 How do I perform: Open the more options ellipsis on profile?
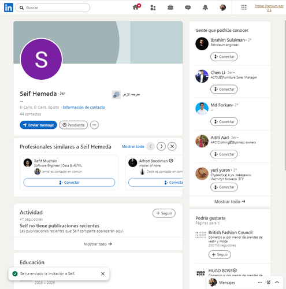[94, 125]
